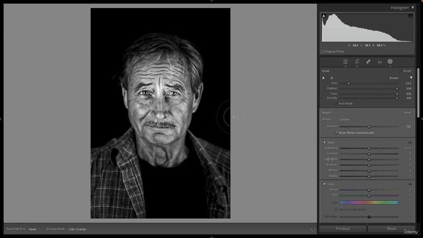423x238 pixels.
Task: Expand the hidden left panel arrow
Action: [1, 119]
